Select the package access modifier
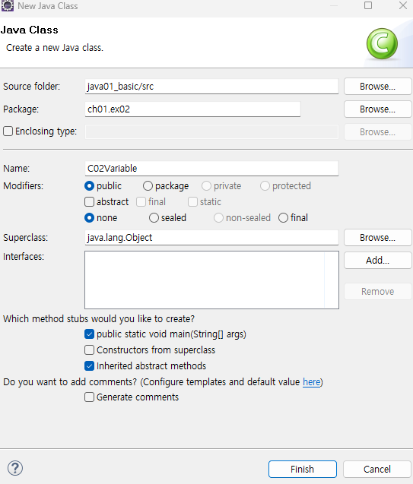The height and width of the screenshot is (484, 413). [148, 186]
